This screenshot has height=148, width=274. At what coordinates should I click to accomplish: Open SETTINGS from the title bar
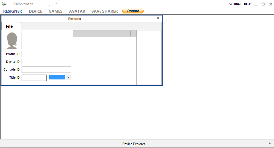pos(235,4)
